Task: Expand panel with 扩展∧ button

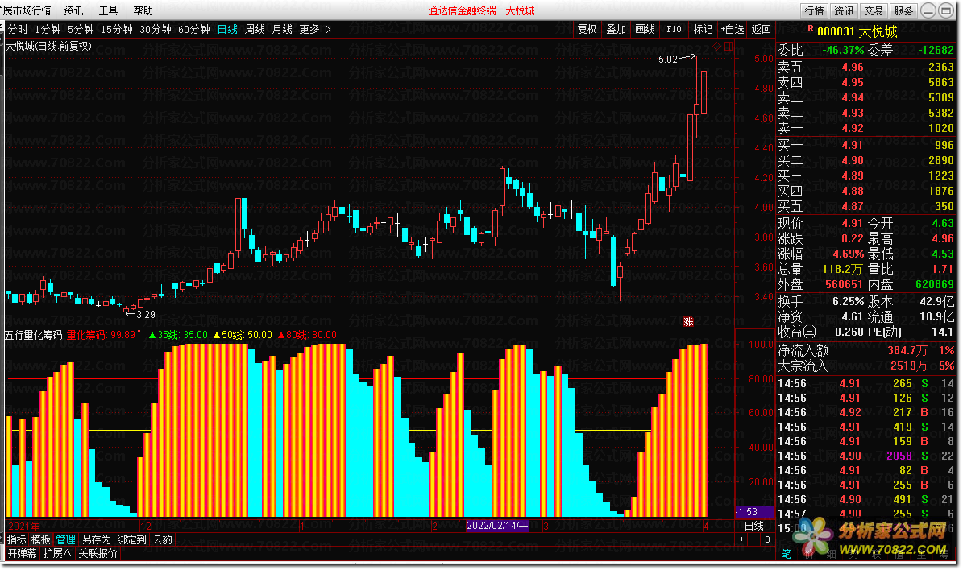Action: click(57, 553)
